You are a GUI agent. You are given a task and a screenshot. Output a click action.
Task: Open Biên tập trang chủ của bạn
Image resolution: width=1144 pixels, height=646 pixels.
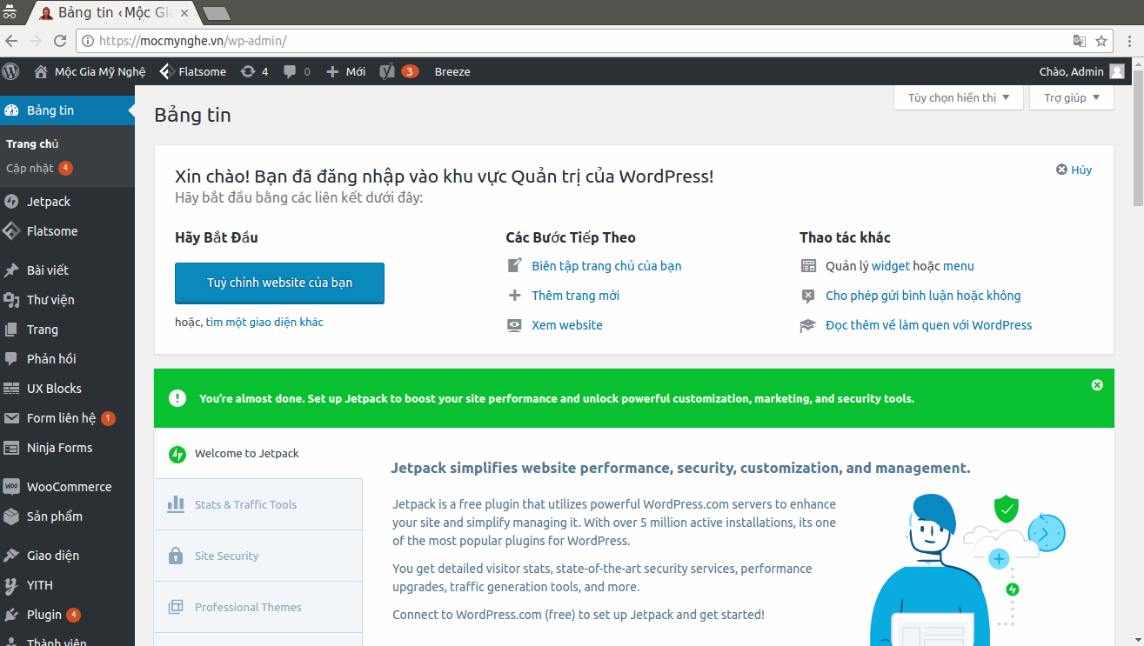[x=606, y=266]
